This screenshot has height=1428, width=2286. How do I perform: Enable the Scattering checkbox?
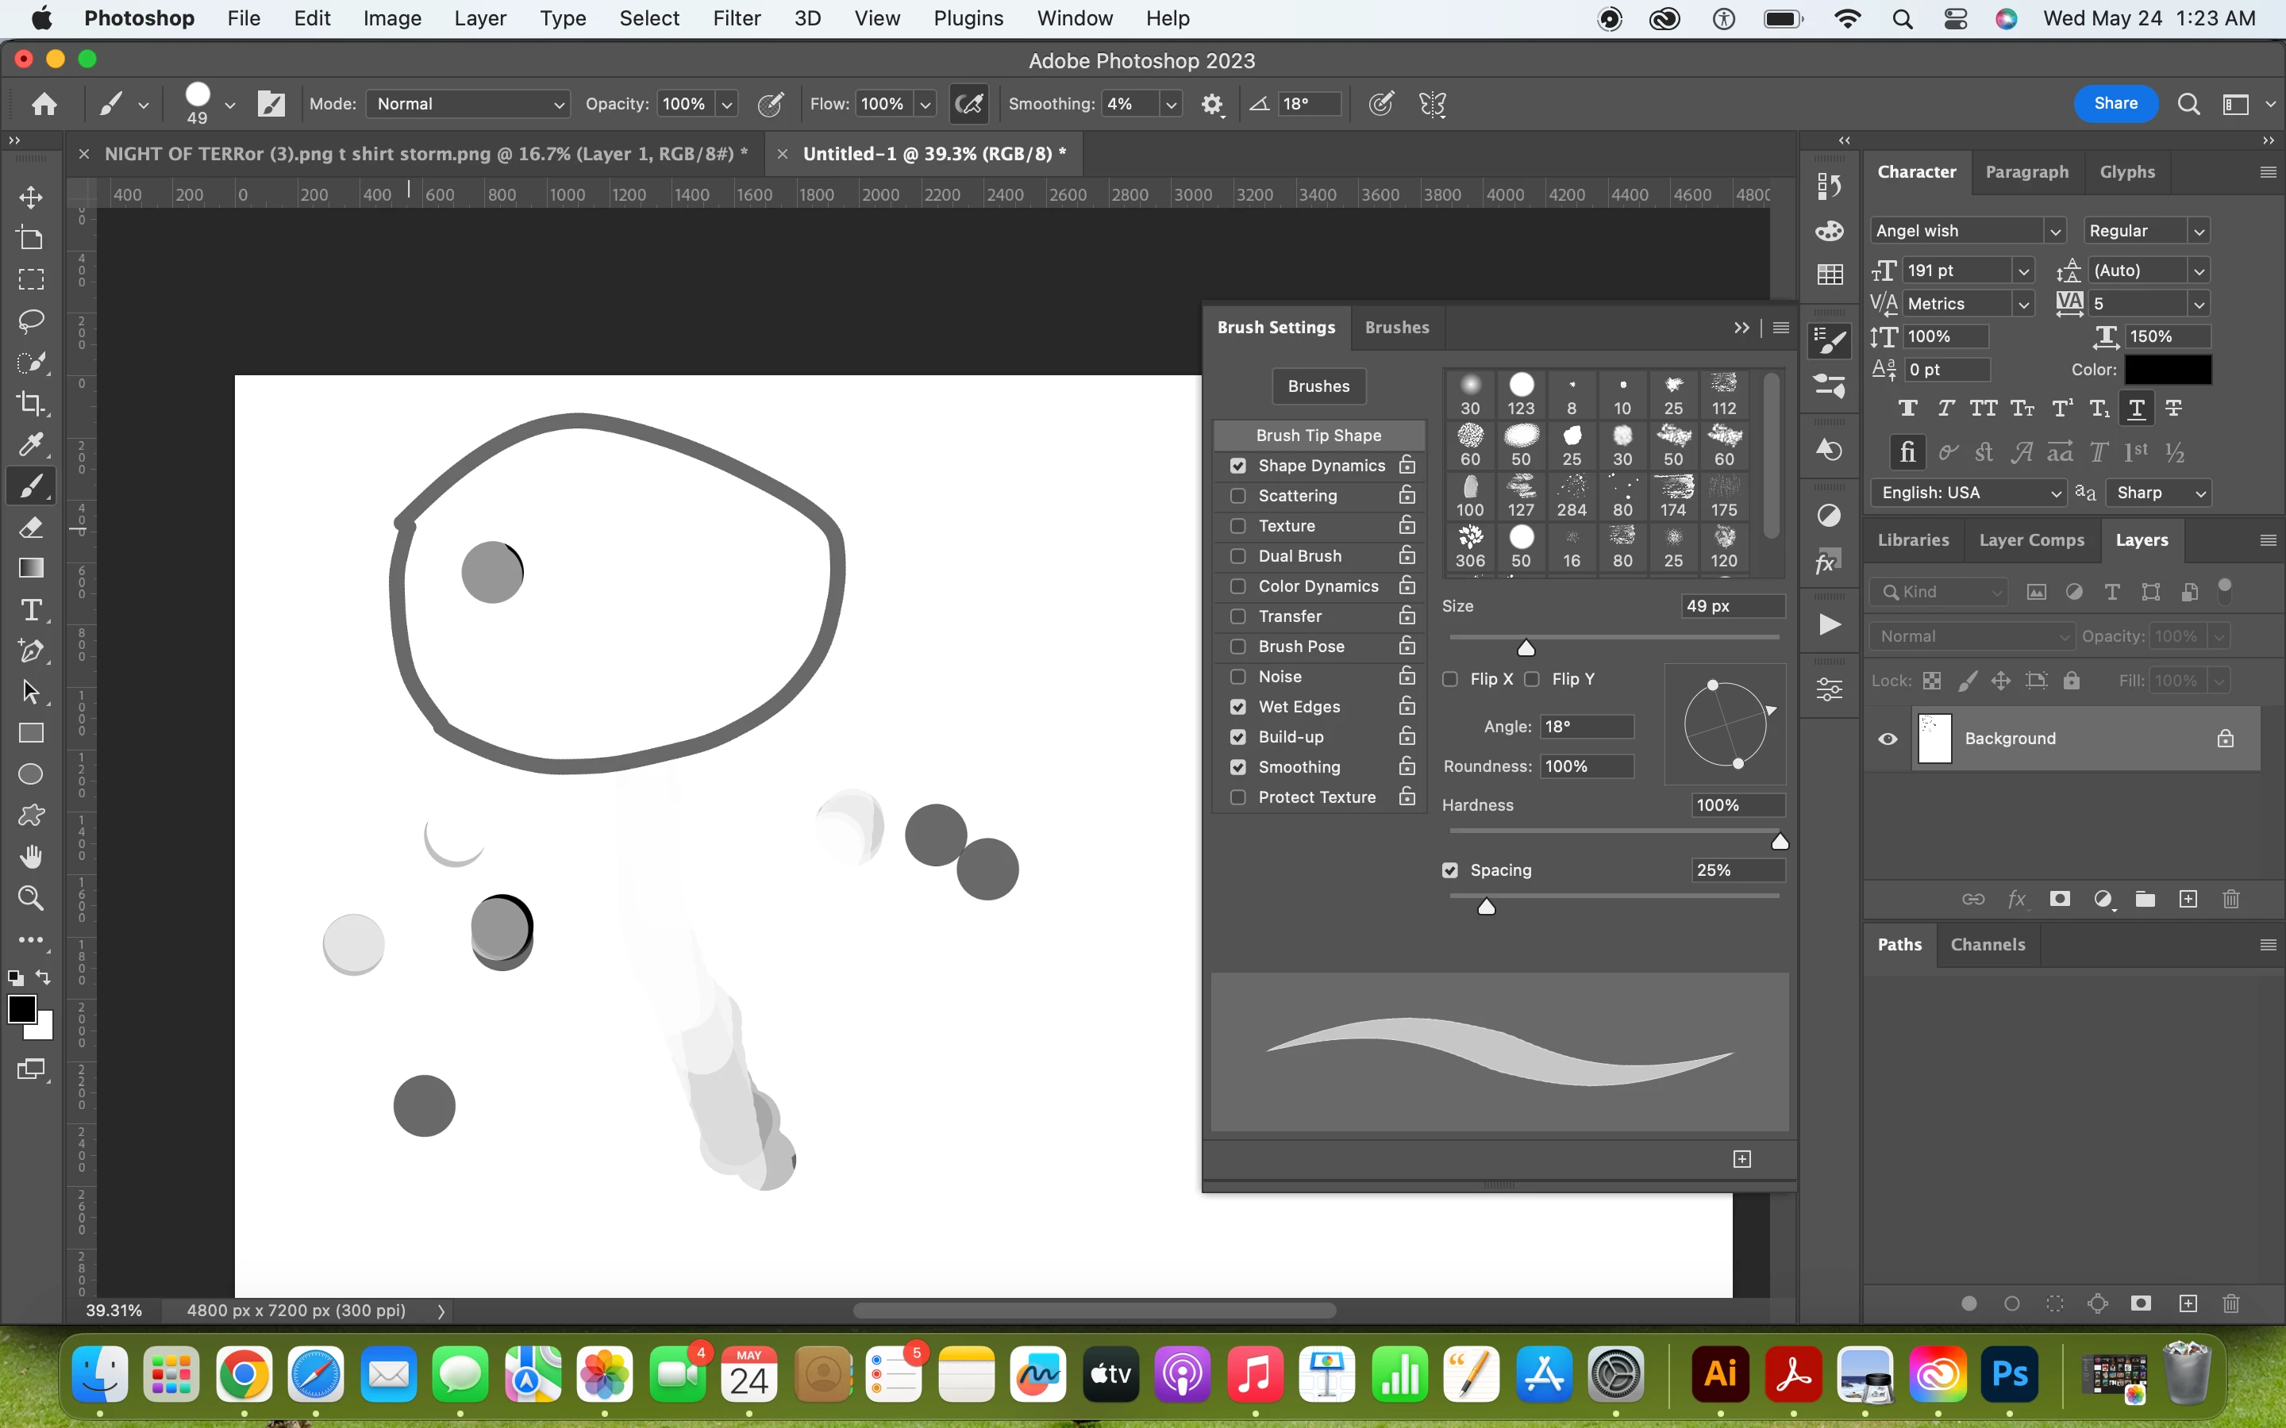1237,496
